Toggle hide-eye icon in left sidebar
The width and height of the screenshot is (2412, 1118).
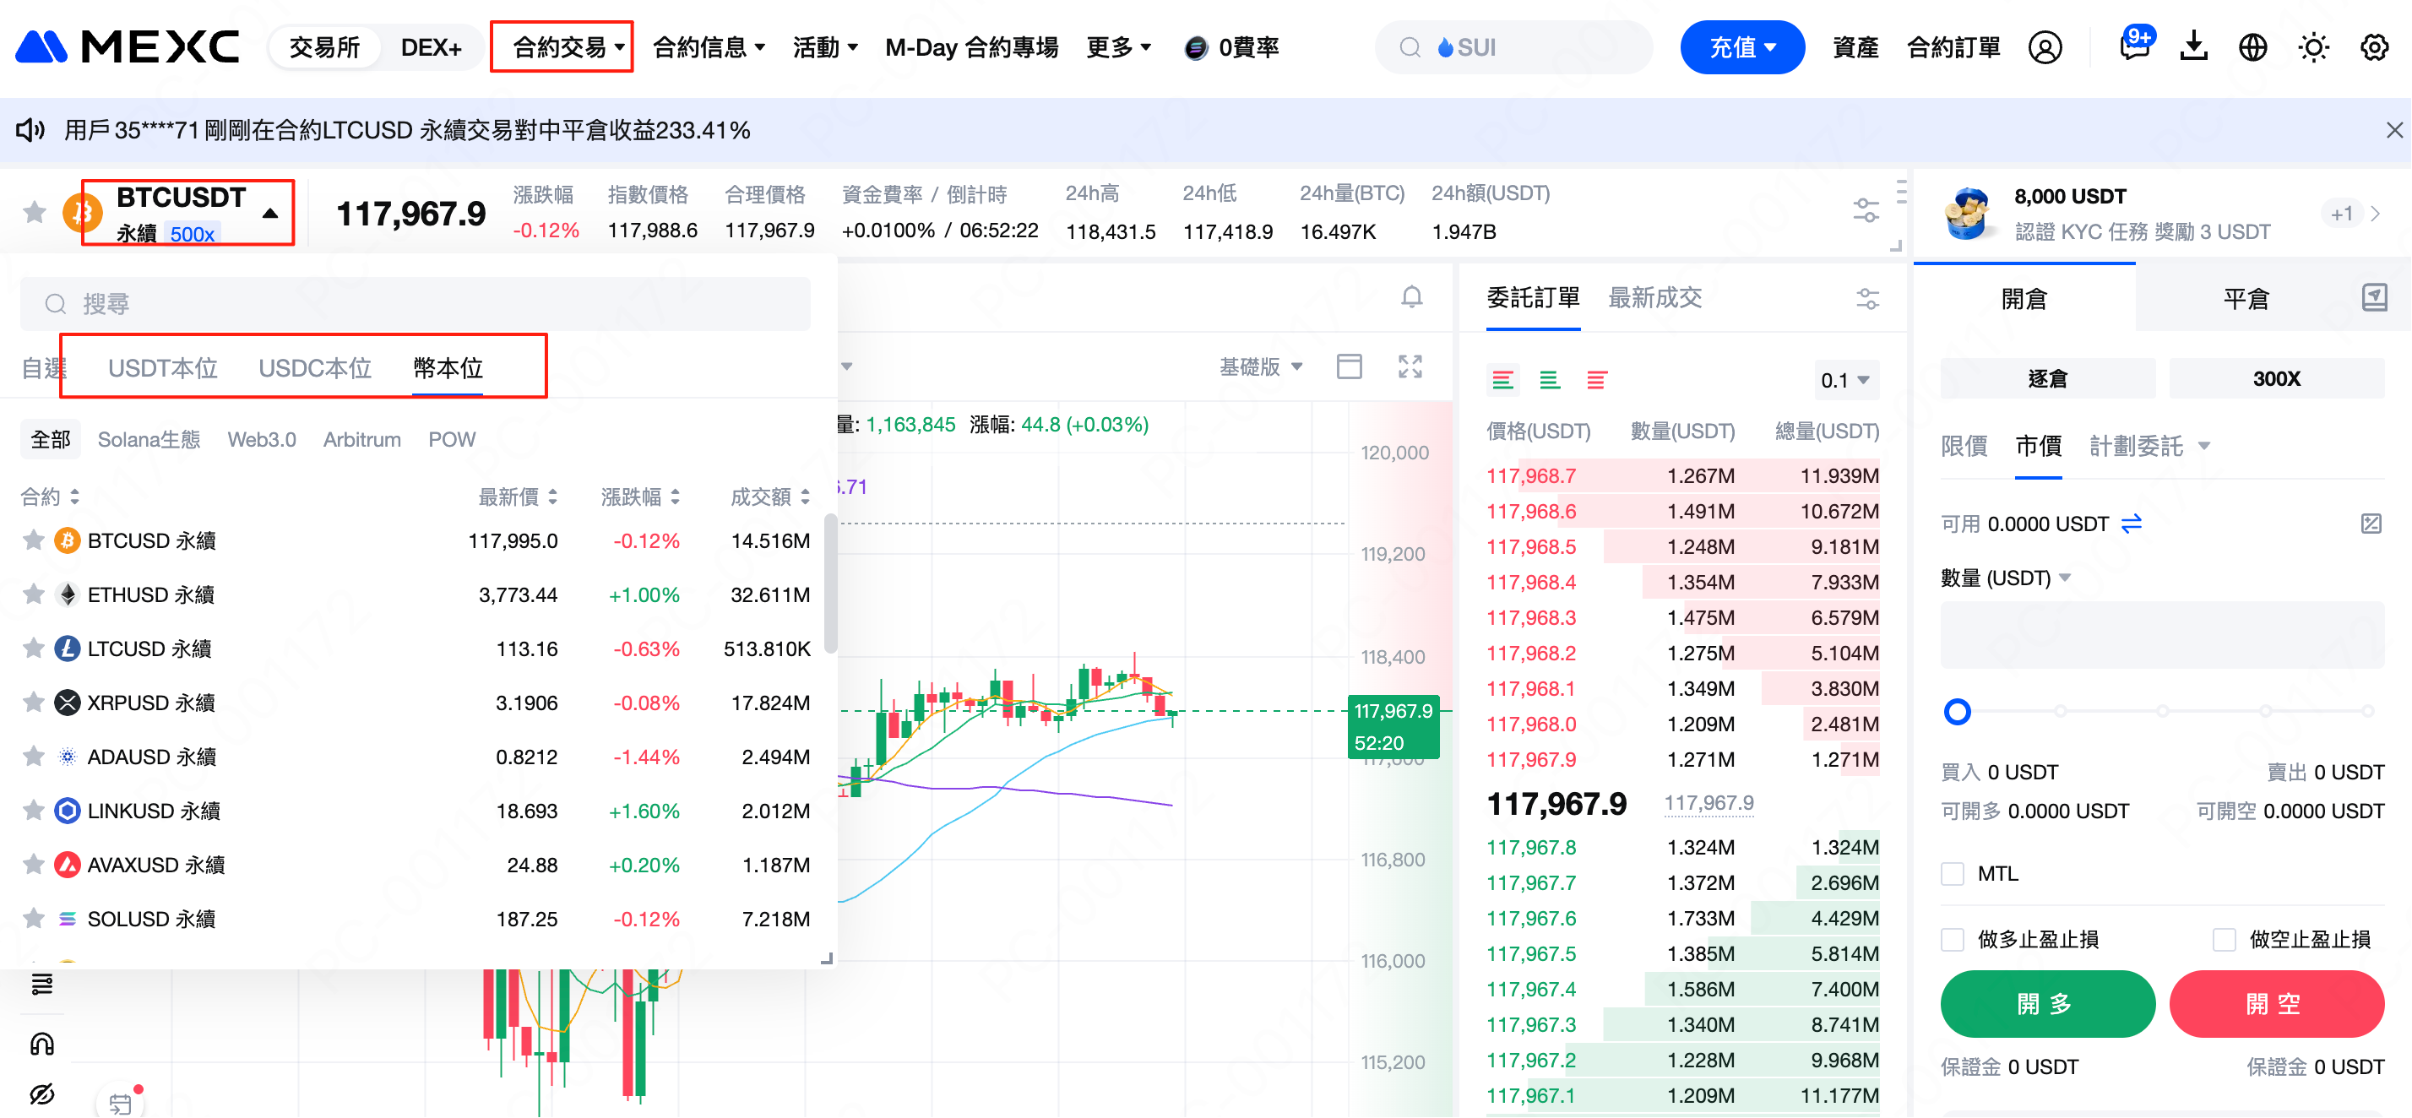(42, 1094)
